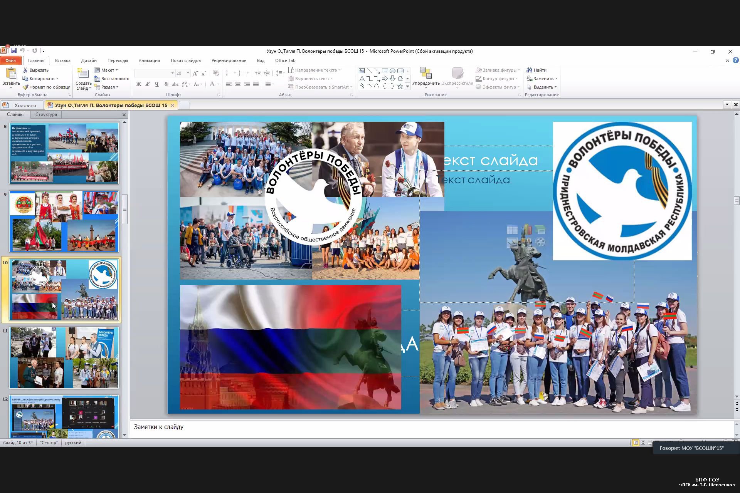The height and width of the screenshot is (493, 740).
Task: Click the русский language status bar button
Action: point(73,443)
